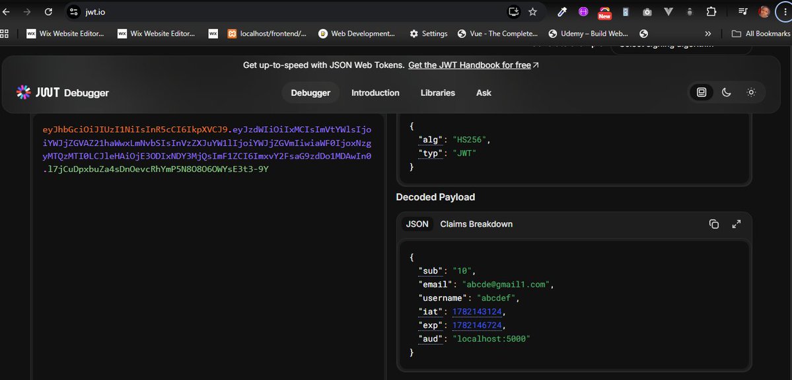Go back to the previous page
The width and height of the screenshot is (792, 380).
6,12
